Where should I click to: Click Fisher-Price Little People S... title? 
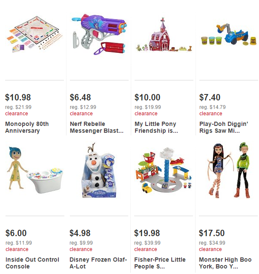(160, 263)
